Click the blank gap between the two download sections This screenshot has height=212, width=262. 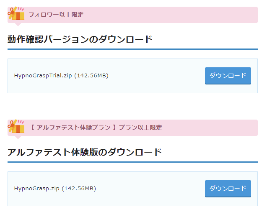coord(132,106)
